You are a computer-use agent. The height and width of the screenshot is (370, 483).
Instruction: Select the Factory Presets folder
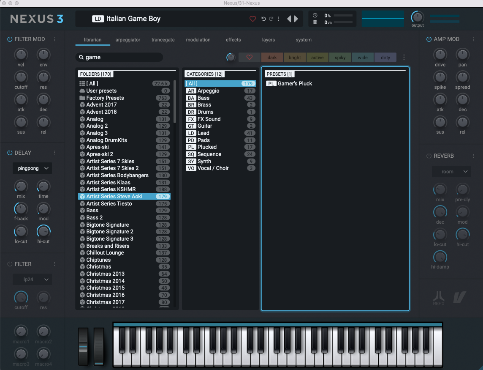pos(124,98)
